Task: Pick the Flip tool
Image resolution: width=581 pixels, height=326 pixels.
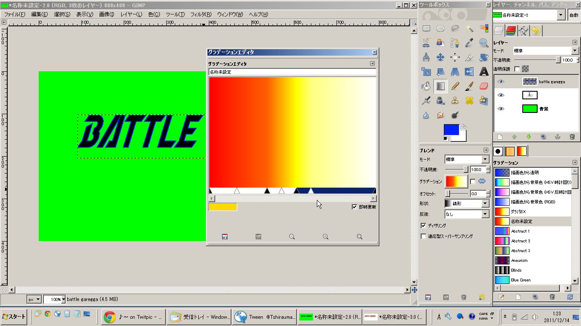Action: (470, 72)
